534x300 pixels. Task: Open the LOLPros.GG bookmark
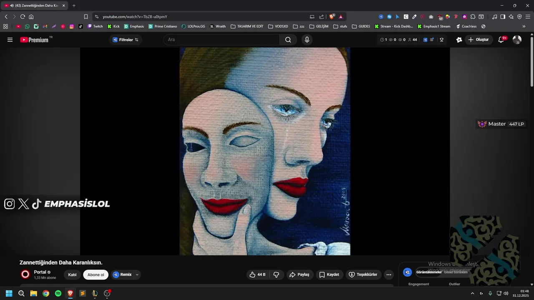[x=193, y=26]
